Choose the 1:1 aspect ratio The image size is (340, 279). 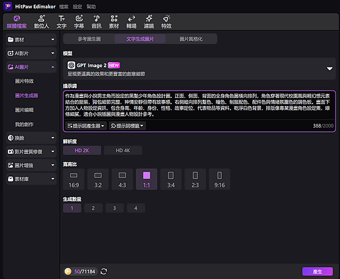147,179
